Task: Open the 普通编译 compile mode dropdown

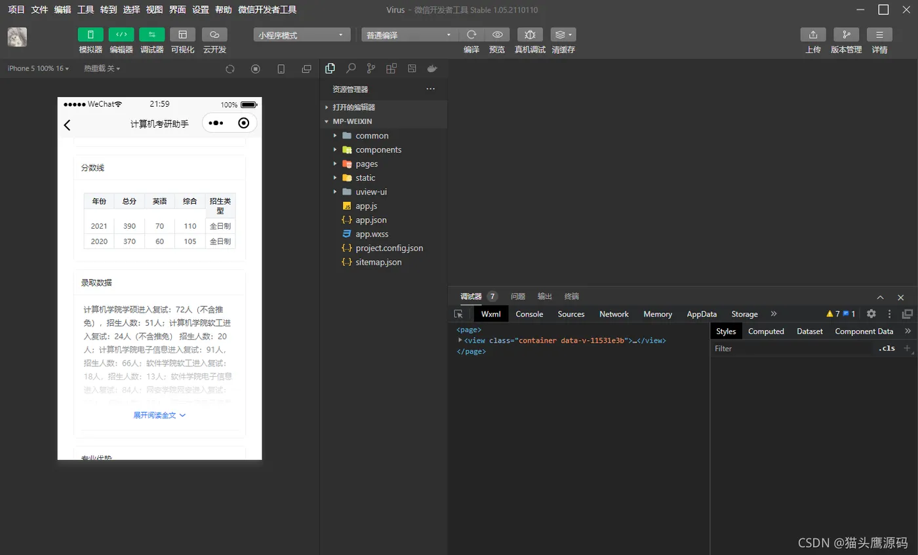Action: [x=410, y=35]
